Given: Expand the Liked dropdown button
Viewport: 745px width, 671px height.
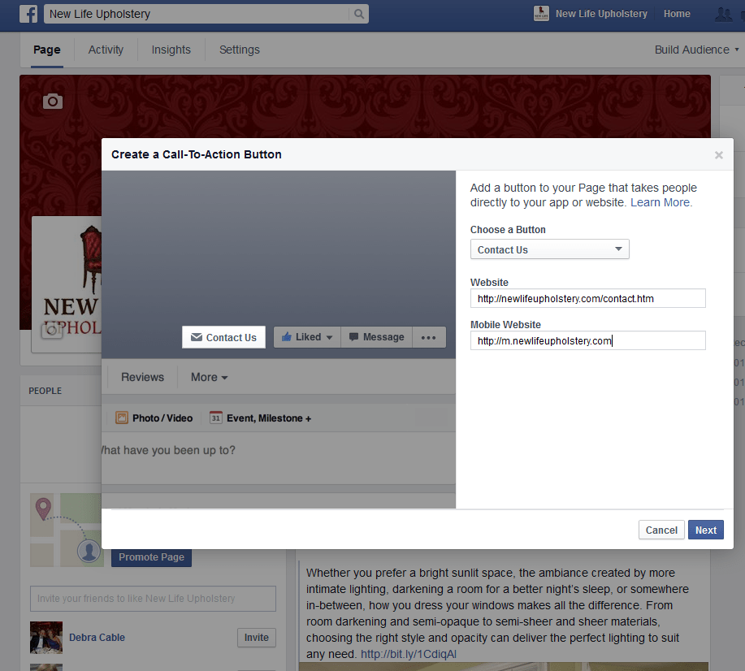Looking at the screenshot, I should click(x=307, y=337).
